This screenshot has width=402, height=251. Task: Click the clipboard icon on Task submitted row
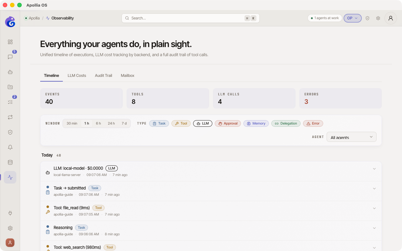[x=48, y=192]
